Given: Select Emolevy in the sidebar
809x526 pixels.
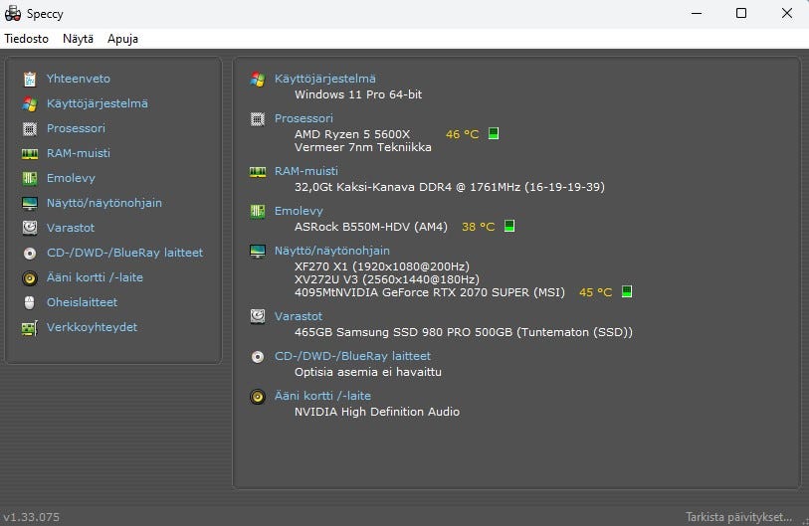Looking at the screenshot, I should (72, 178).
